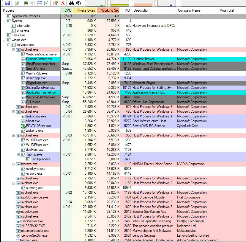Open System Information via toolbar icon
This screenshot has height=242, width=246.
[x=26, y=3]
